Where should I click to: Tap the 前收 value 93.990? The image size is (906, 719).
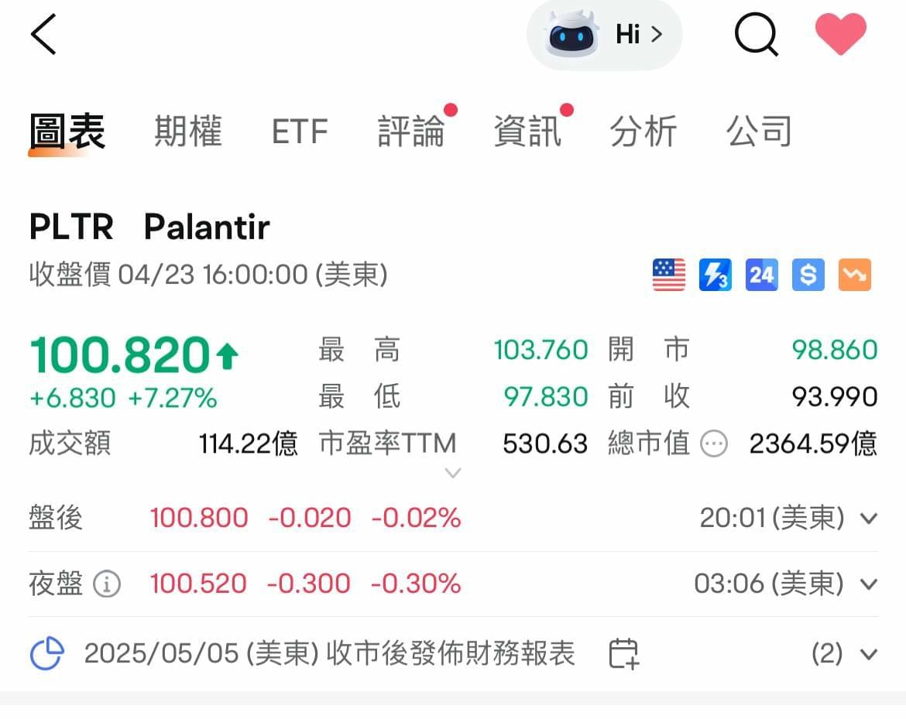point(835,397)
